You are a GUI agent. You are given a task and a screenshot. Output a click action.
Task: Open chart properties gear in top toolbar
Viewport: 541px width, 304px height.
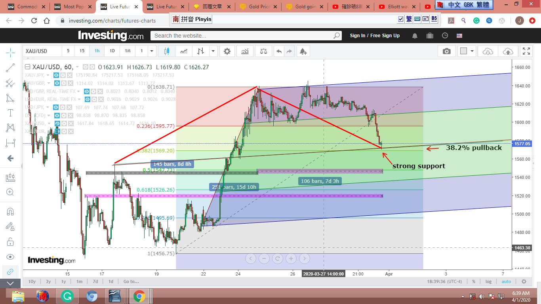click(227, 51)
